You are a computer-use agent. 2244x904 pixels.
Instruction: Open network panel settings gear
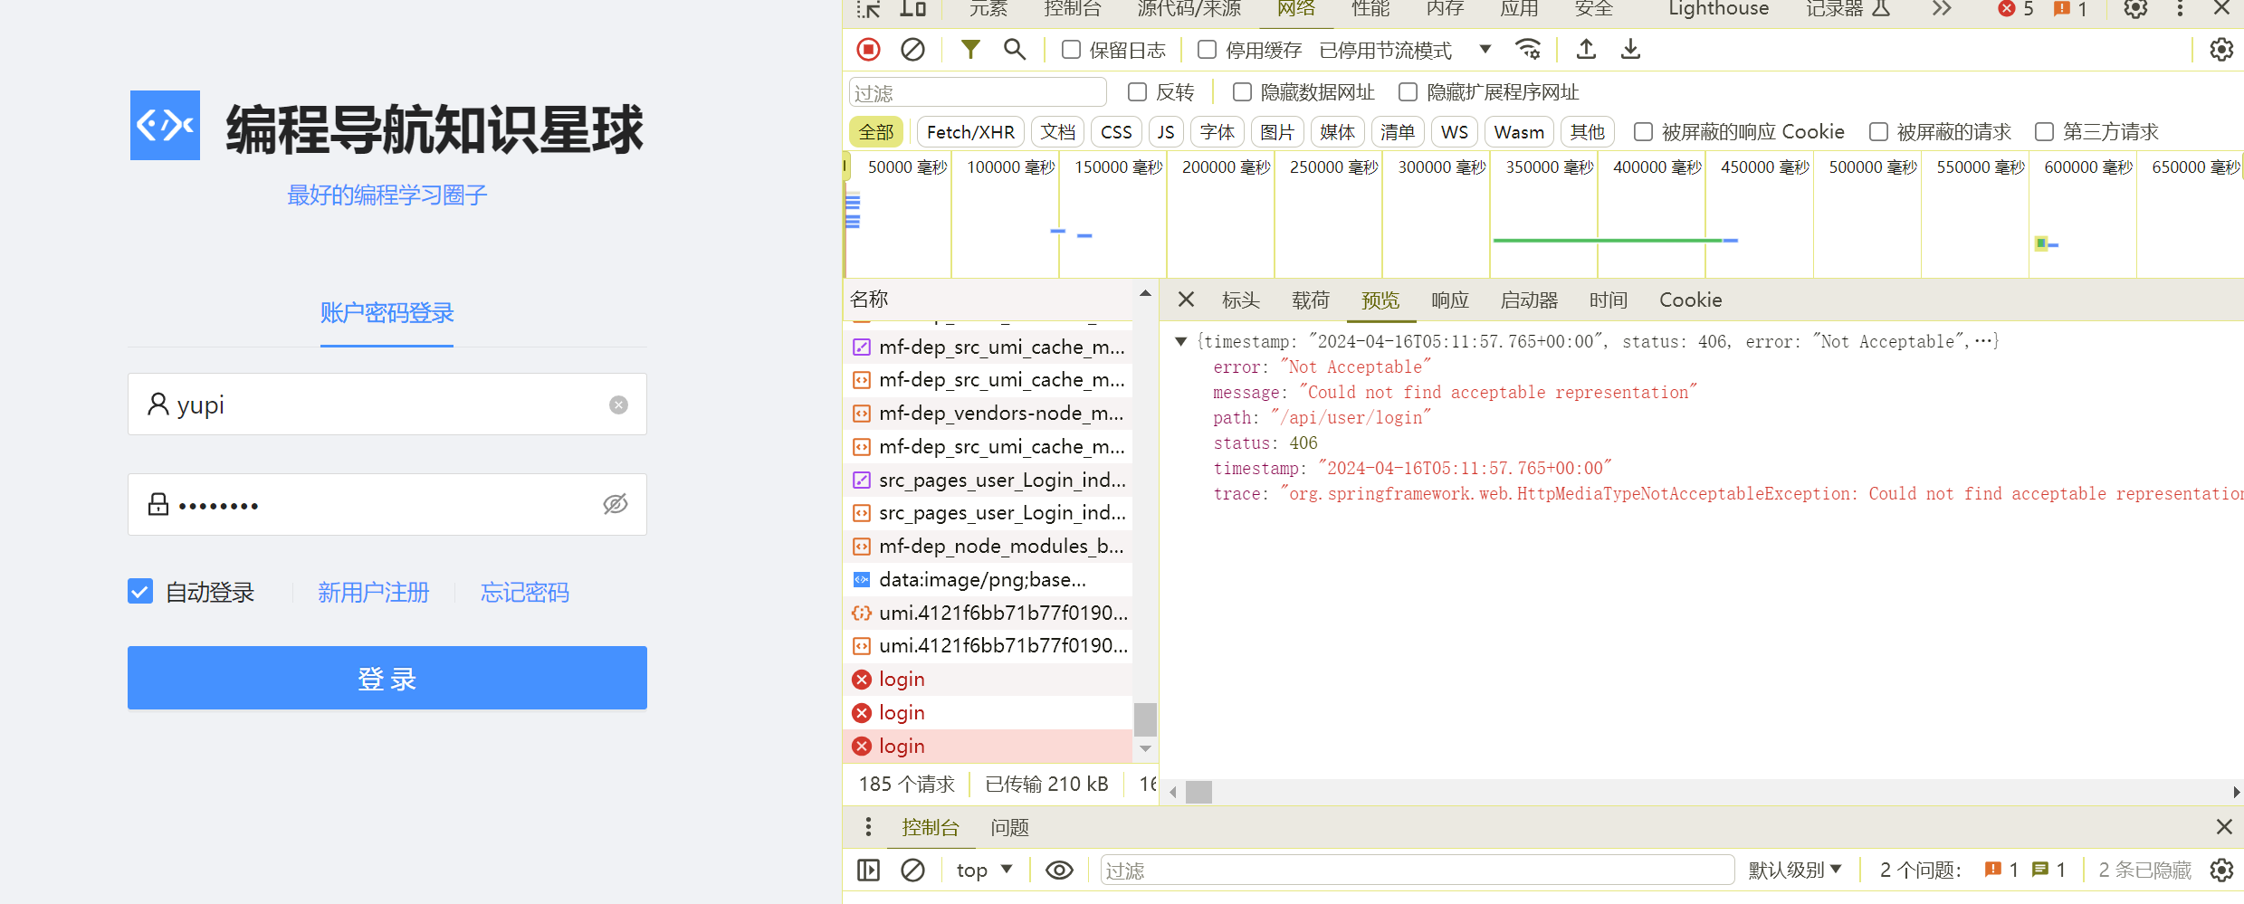[2221, 49]
